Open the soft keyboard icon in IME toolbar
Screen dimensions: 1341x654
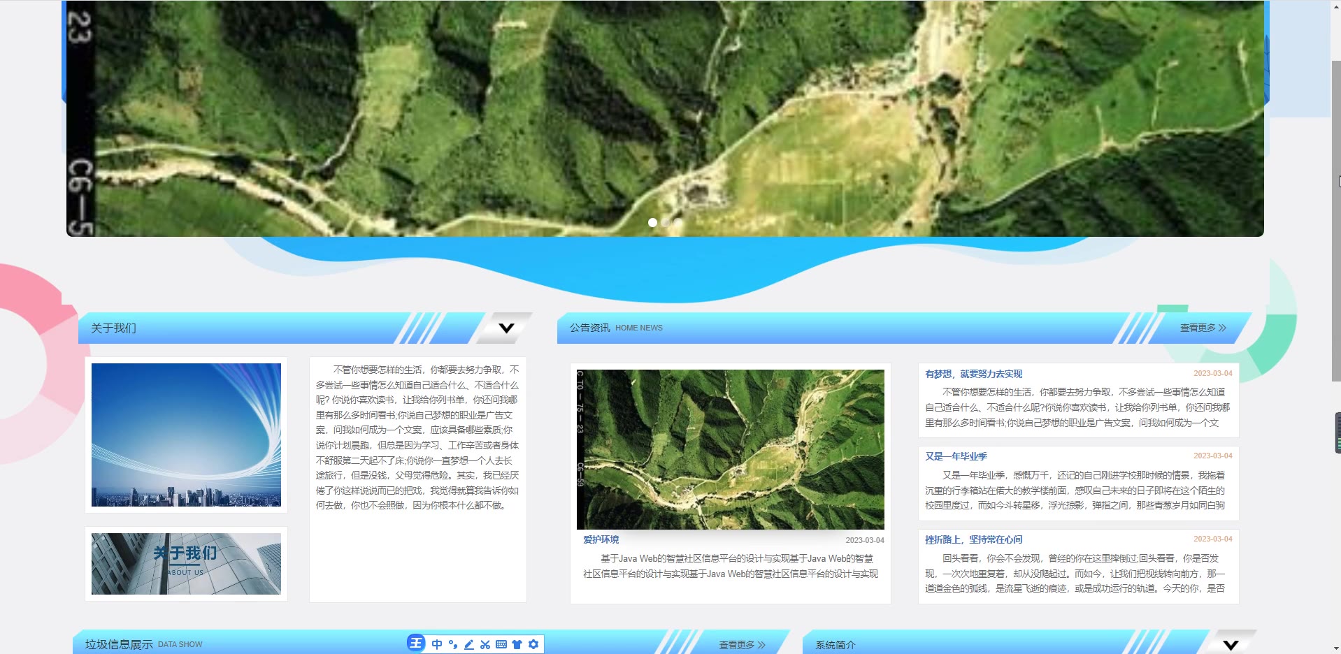tap(501, 644)
